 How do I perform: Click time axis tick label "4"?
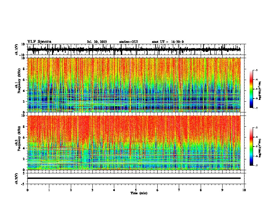[114, 190]
